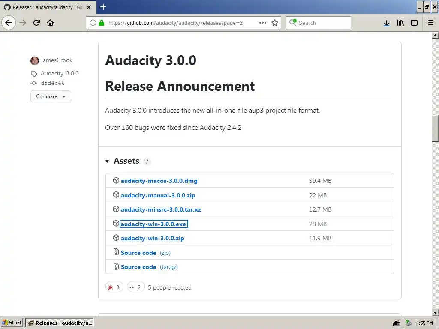Click the taskbar clock 4:55 PM
The height and width of the screenshot is (329, 439).
[424, 323]
